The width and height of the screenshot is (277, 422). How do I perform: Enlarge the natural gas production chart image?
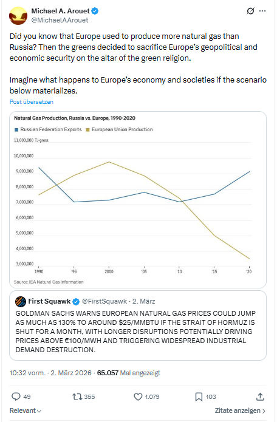click(138, 200)
